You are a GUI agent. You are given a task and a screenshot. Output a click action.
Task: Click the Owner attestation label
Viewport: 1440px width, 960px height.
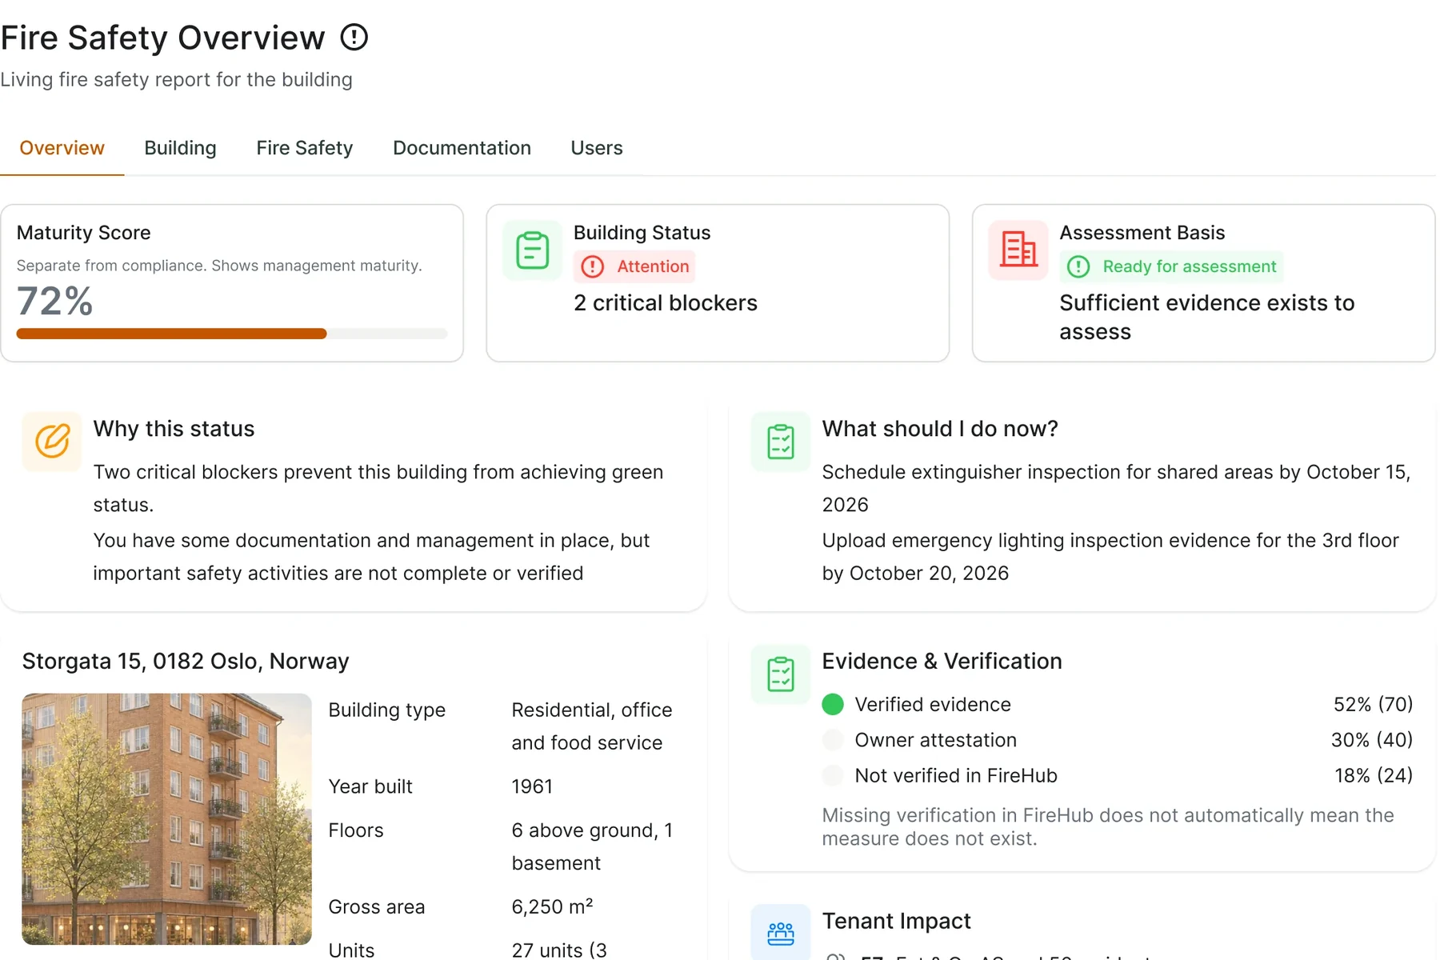click(x=935, y=740)
